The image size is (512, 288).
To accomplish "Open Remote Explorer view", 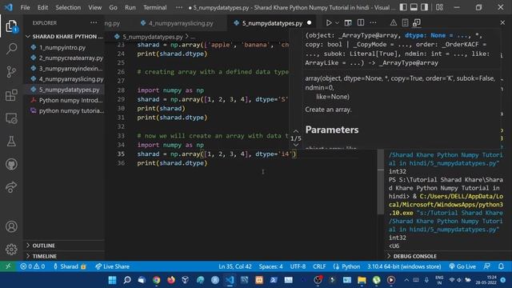I will tap(11, 118).
